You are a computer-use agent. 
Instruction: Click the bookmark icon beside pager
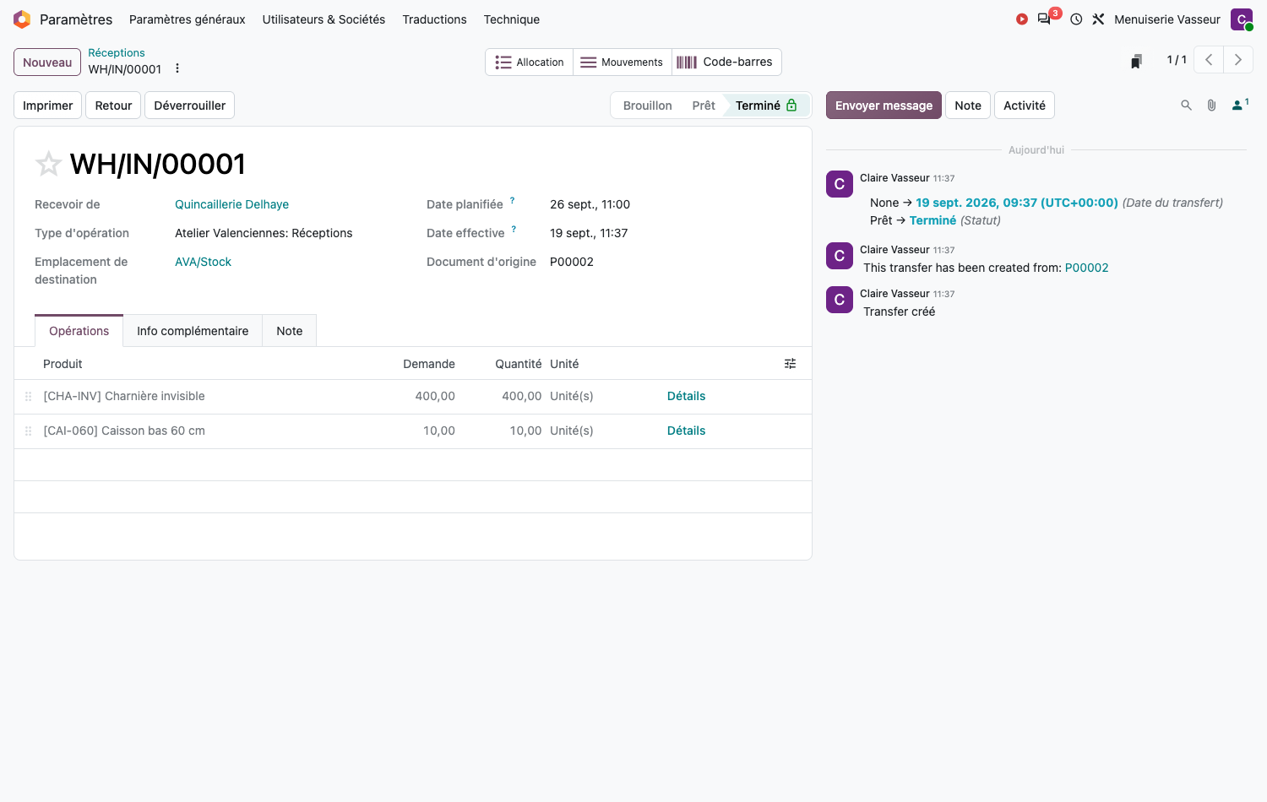pyautogui.click(x=1136, y=61)
